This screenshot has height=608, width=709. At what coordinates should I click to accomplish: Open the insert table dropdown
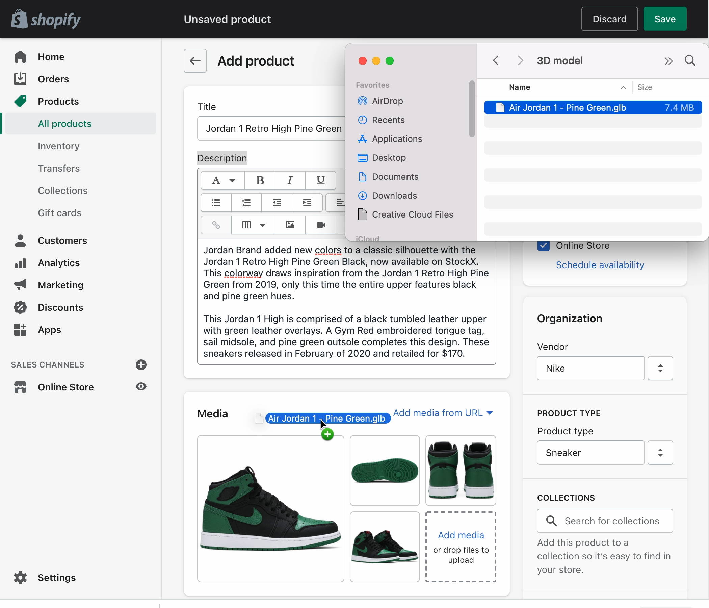(x=254, y=225)
